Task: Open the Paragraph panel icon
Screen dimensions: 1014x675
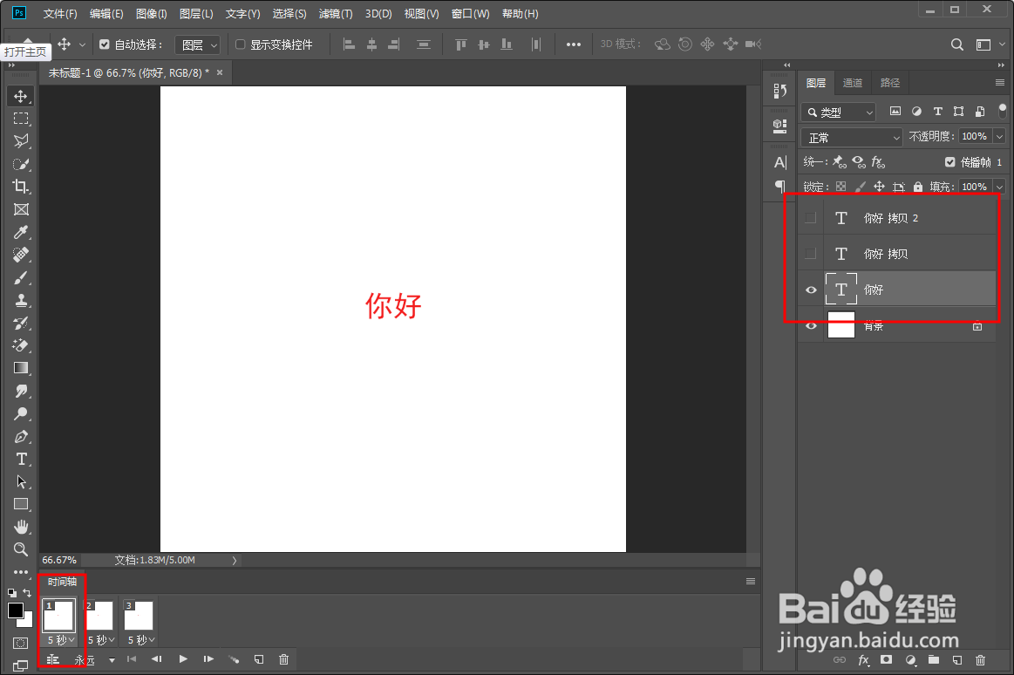Action: pos(780,187)
